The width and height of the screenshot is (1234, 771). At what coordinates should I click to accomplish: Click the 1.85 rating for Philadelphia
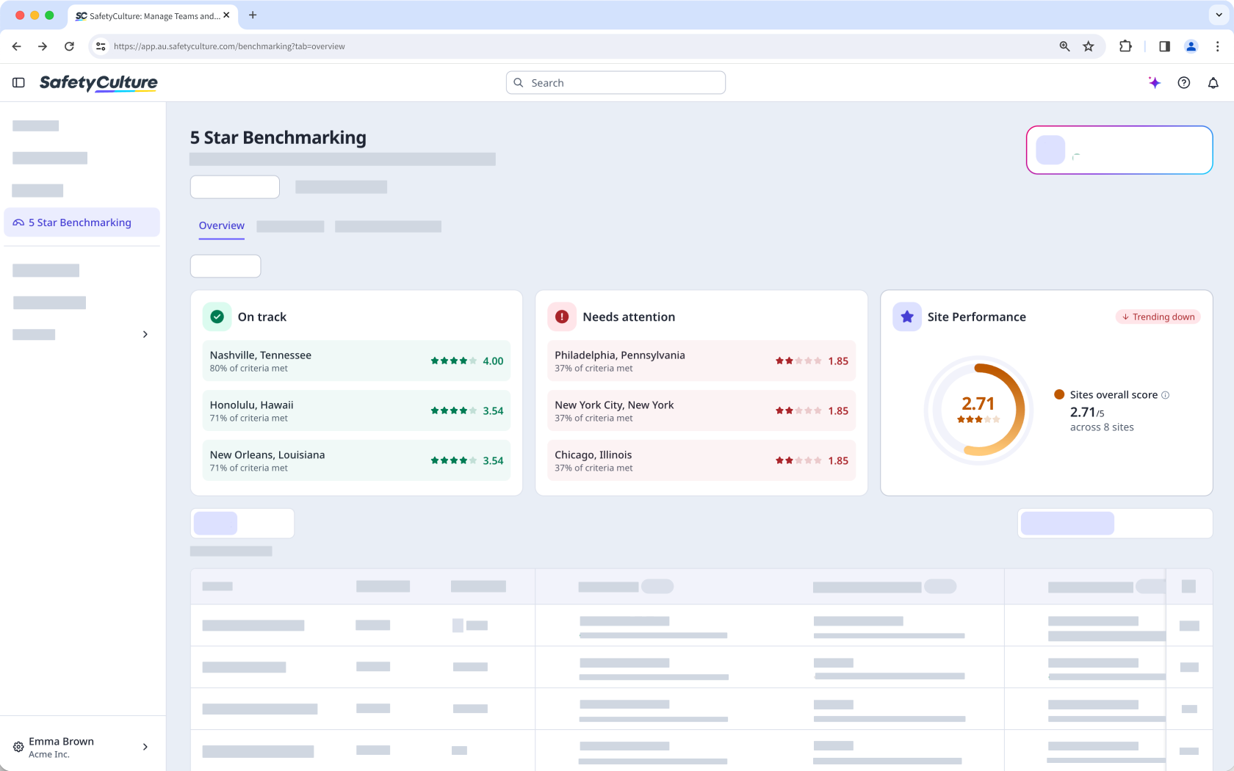[812, 361]
